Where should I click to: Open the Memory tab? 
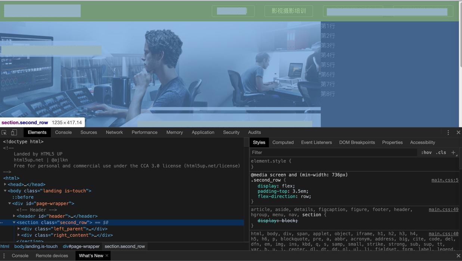(x=174, y=132)
